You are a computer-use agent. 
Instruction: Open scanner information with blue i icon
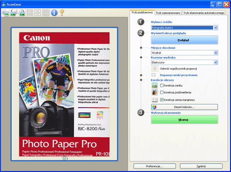pos(54,13)
